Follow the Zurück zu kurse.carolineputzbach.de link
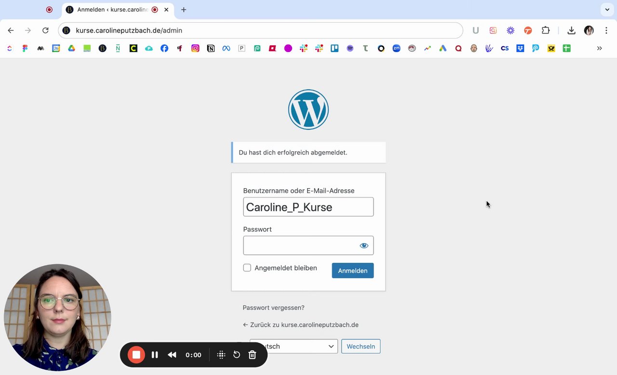Viewport: 617px width, 375px height. [301, 325]
